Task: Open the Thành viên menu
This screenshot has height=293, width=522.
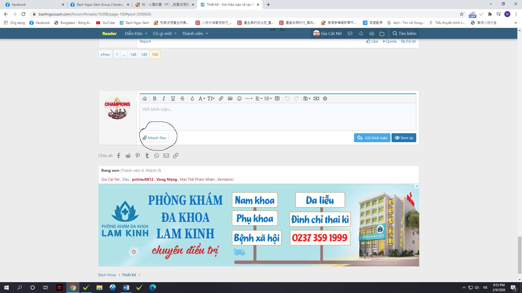Action: pos(192,33)
